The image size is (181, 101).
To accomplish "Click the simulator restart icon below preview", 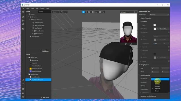I will tap(126, 44).
